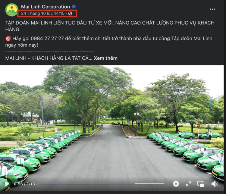The width and height of the screenshot is (226, 194).
Task: Click the phone number 0984 27 27 27
Action: click(47, 39)
